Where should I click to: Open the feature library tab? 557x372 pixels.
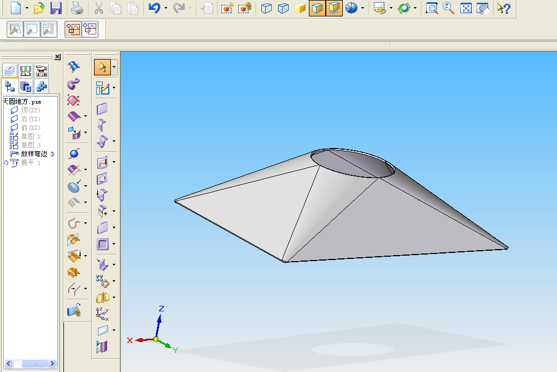tap(26, 86)
